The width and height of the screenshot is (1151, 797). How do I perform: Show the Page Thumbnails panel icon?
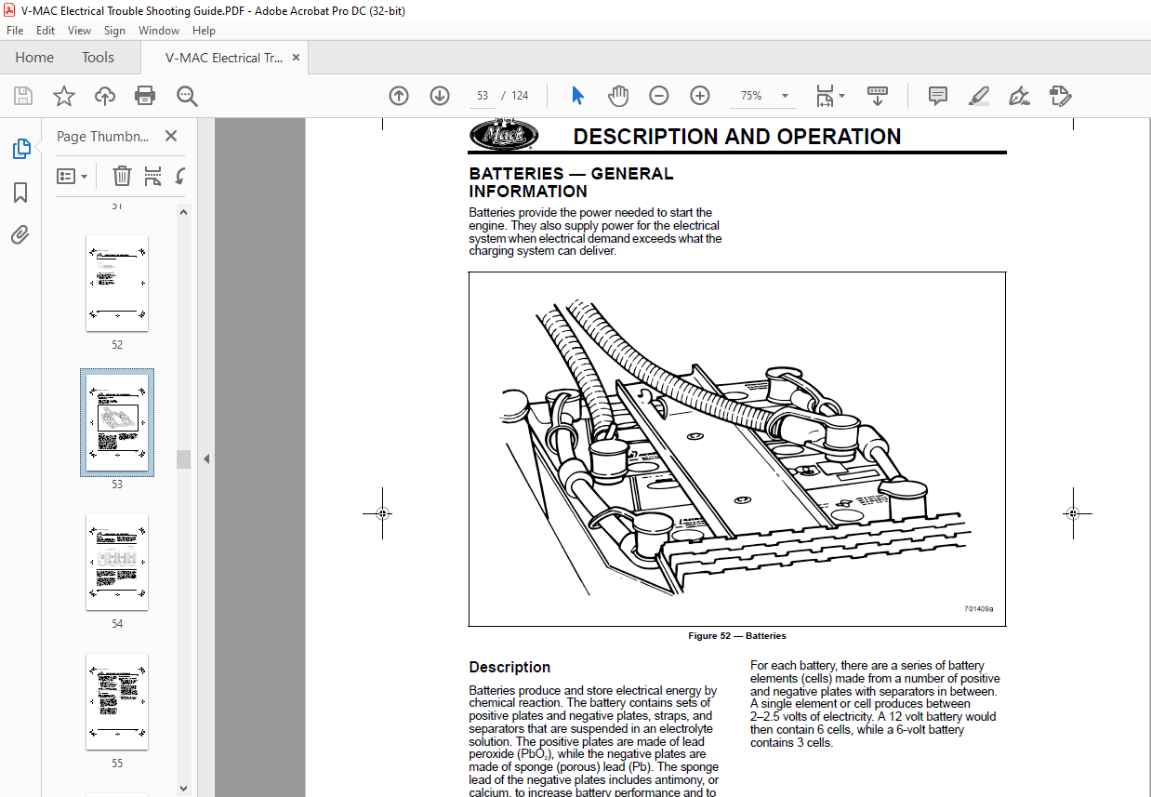(20, 149)
